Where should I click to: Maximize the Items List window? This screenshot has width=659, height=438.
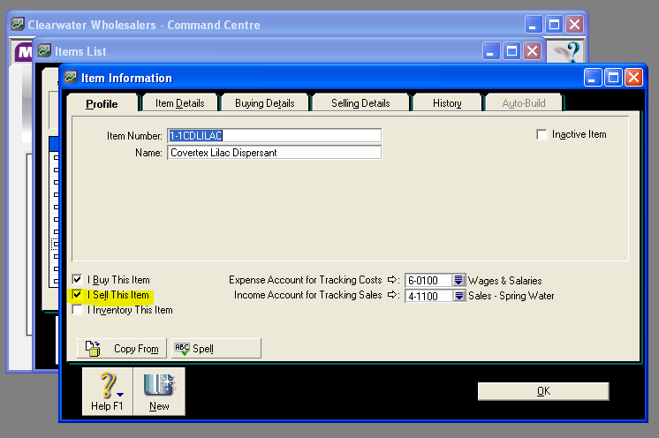(511, 51)
